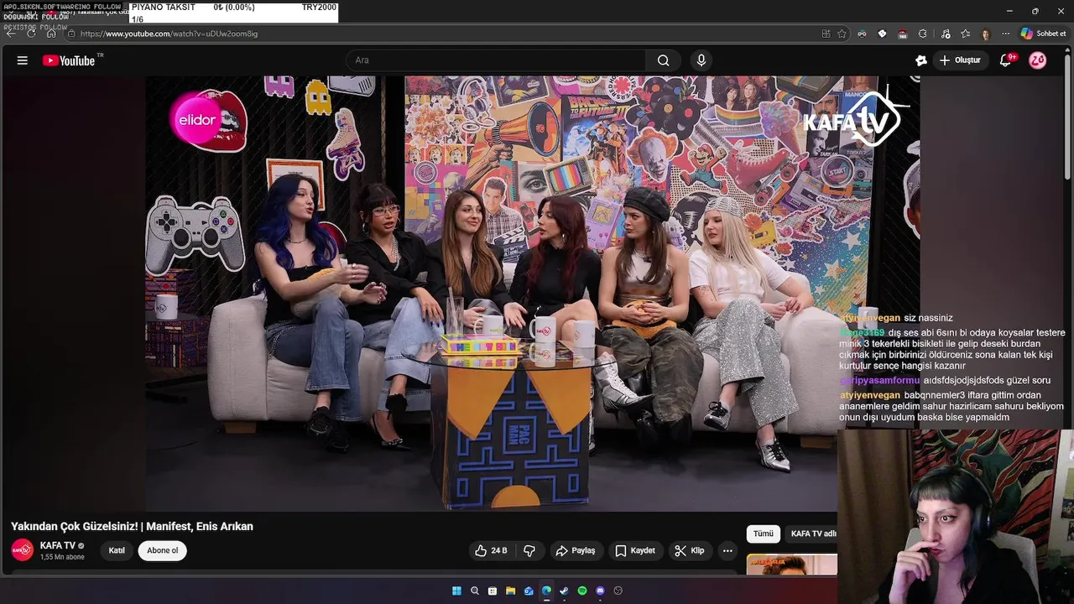
Task: Bookmark this page with the star icon
Action: [x=842, y=34]
